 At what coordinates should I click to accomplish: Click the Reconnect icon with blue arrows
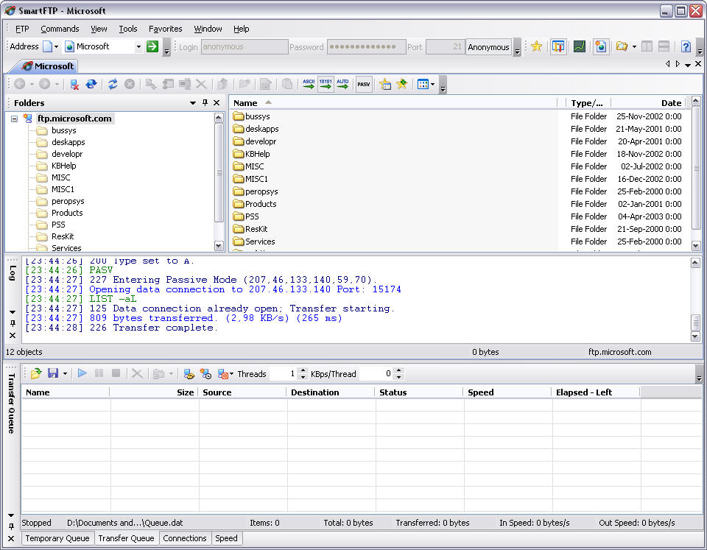[x=91, y=84]
